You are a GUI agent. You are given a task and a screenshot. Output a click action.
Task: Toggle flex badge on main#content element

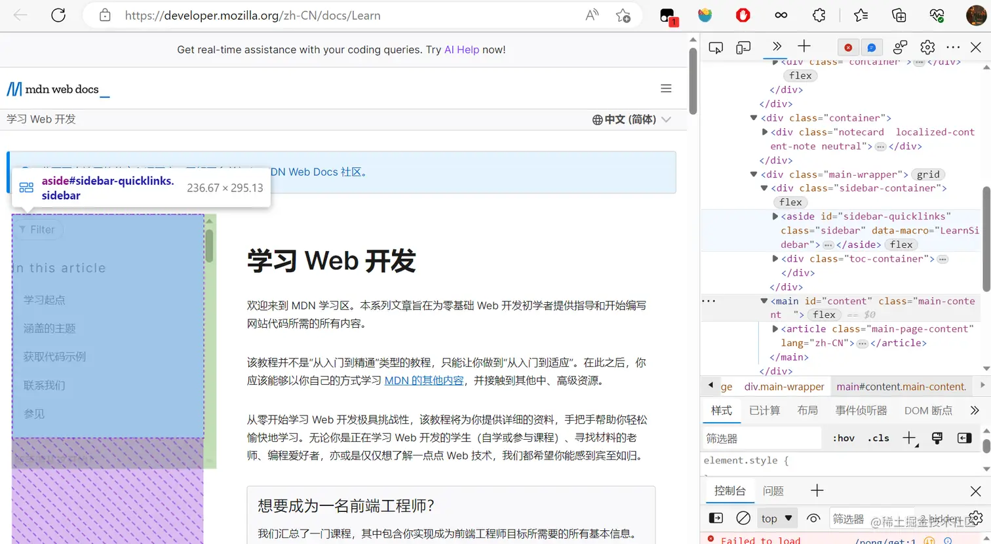tap(824, 315)
